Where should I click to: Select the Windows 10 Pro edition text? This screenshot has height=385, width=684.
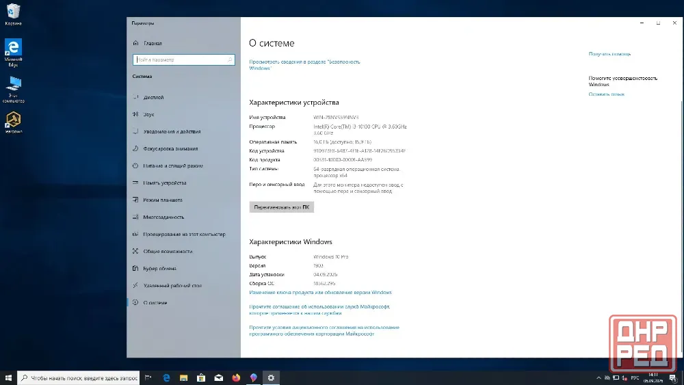(x=330, y=257)
